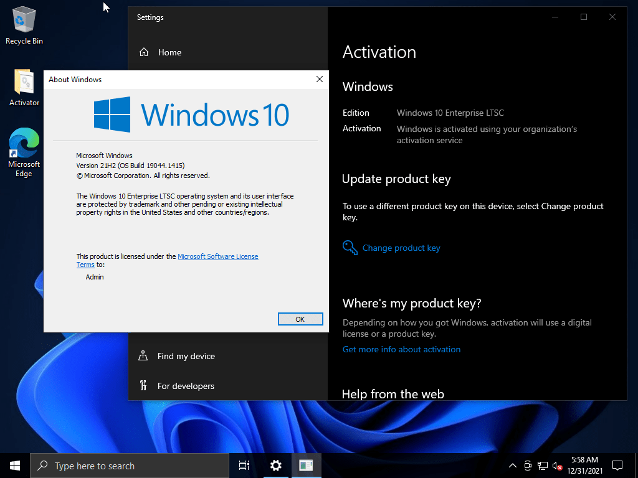This screenshot has width=638, height=478.
Task: Click the About Windows title bar text
Action: pyautogui.click(x=75, y=79)
